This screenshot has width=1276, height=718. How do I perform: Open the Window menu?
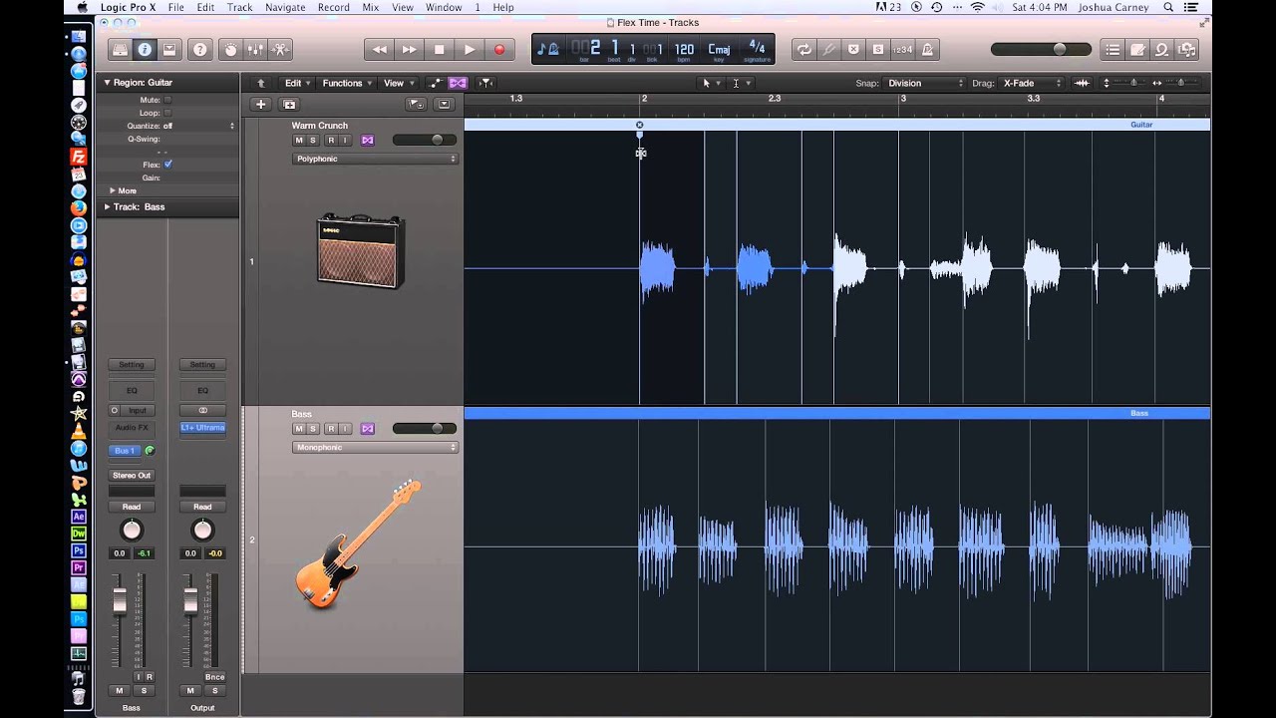tap(444, 7)
